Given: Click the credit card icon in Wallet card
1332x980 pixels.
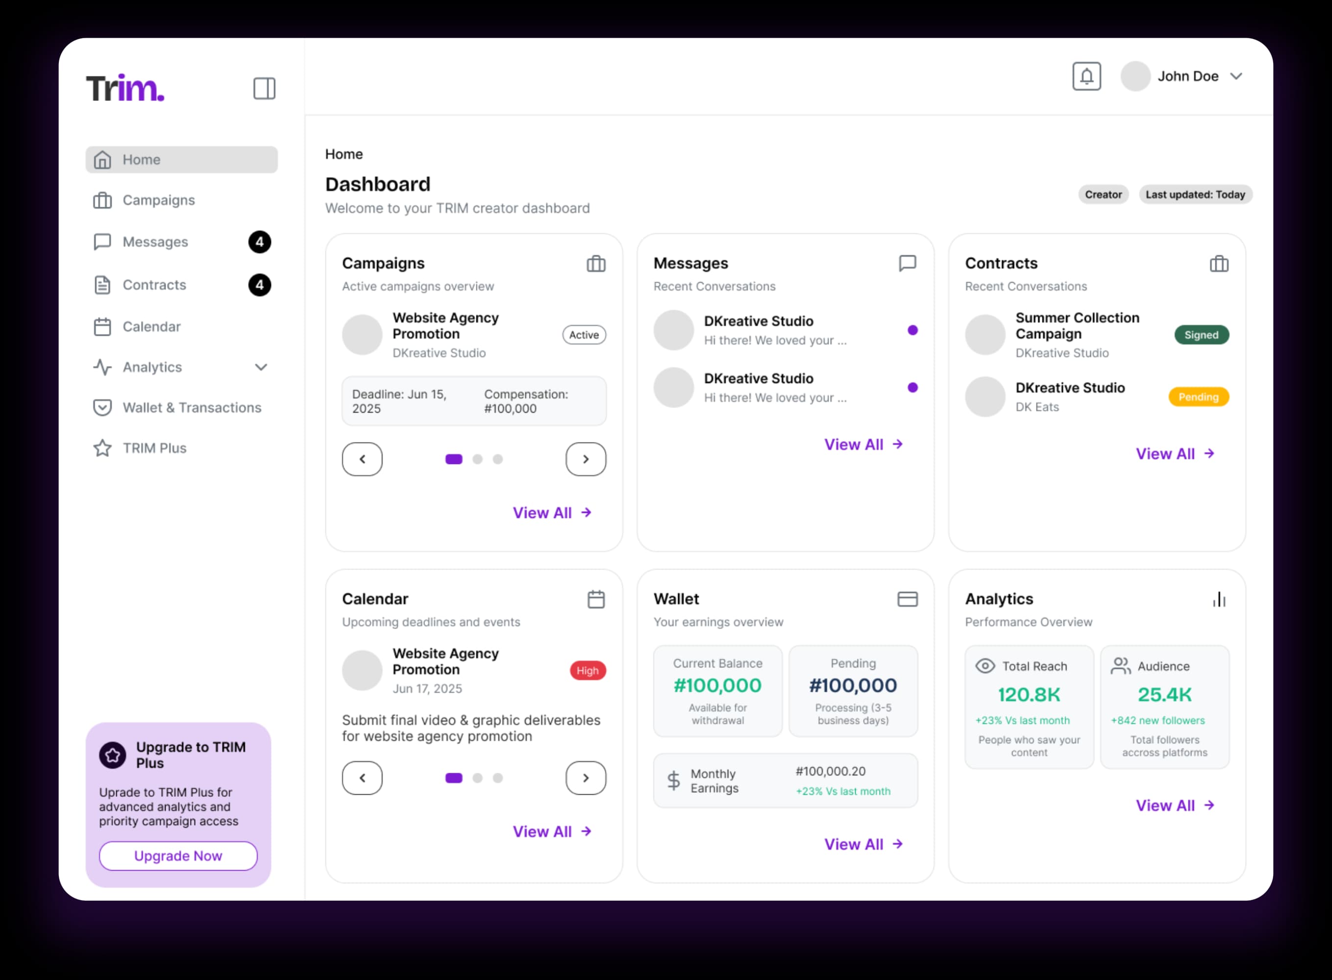Looking at the screenshot, I should pos(907,599).
